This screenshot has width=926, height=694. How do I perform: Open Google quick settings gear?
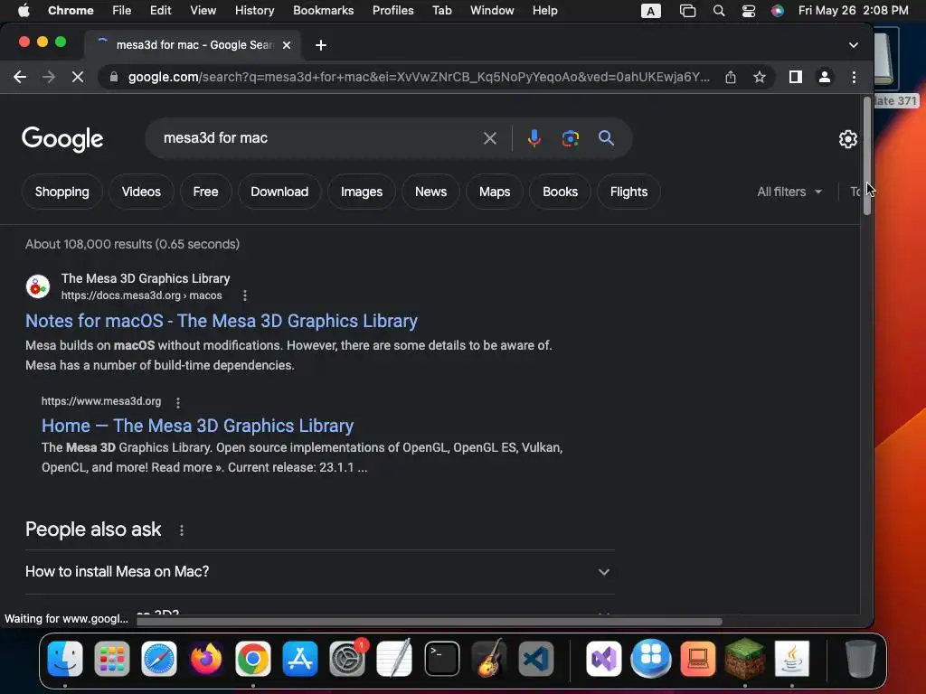click(848, 138)
